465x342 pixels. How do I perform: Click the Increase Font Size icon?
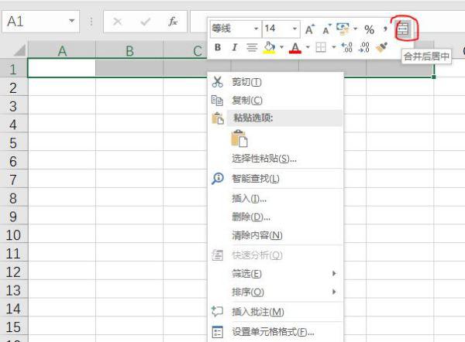pos(309,29)
